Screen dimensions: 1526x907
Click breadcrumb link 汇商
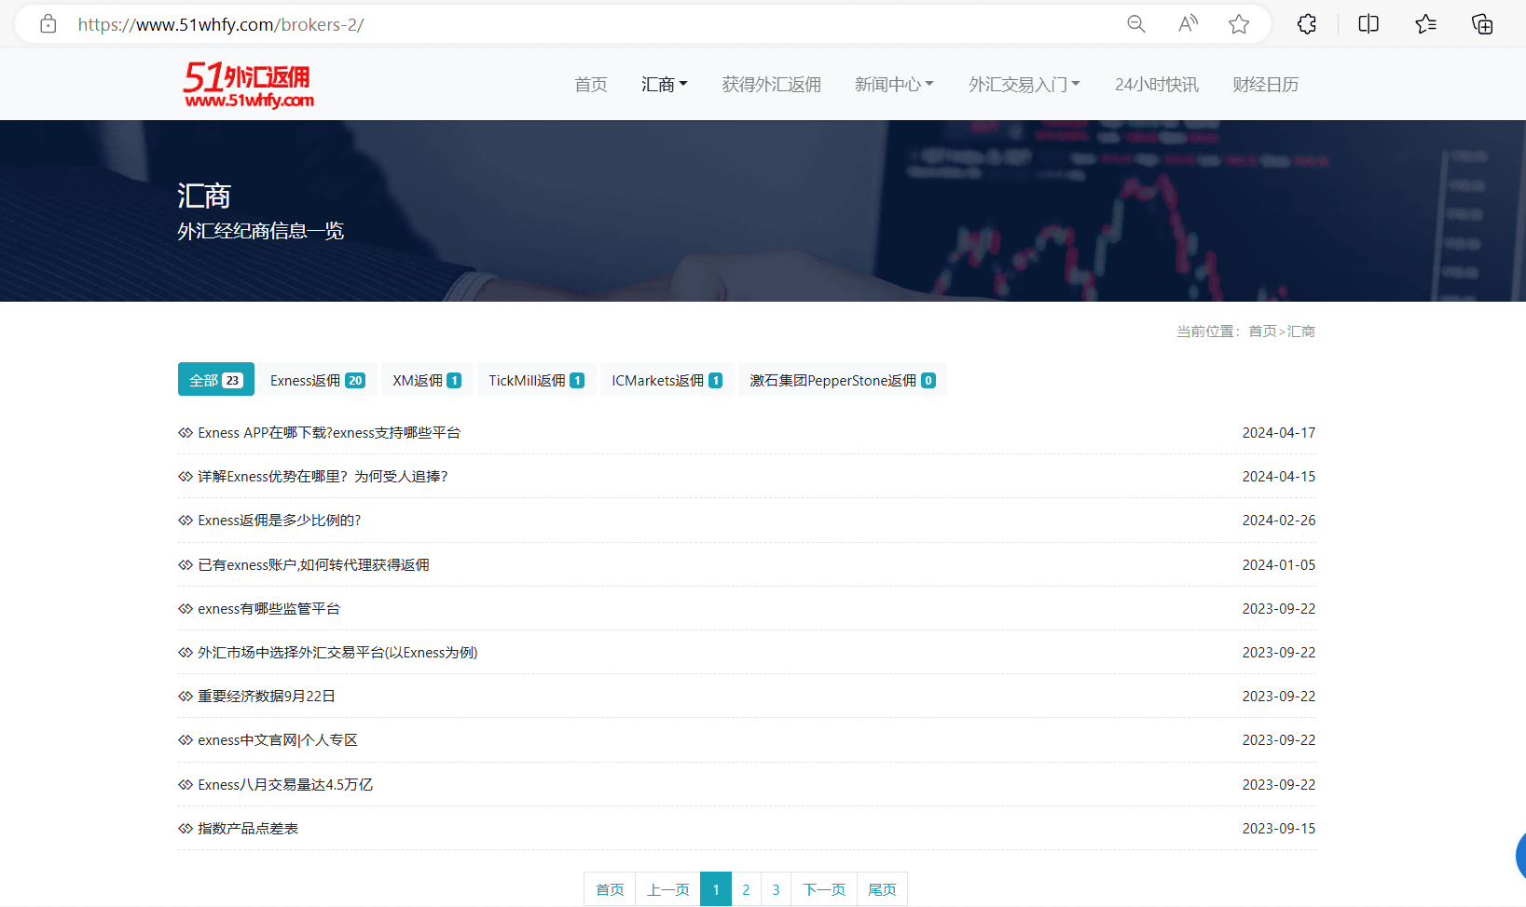(x=1301, y=332)
